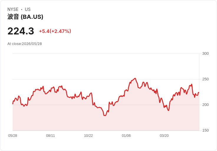Click the US market label
The image size is (217, 151).
28,9
